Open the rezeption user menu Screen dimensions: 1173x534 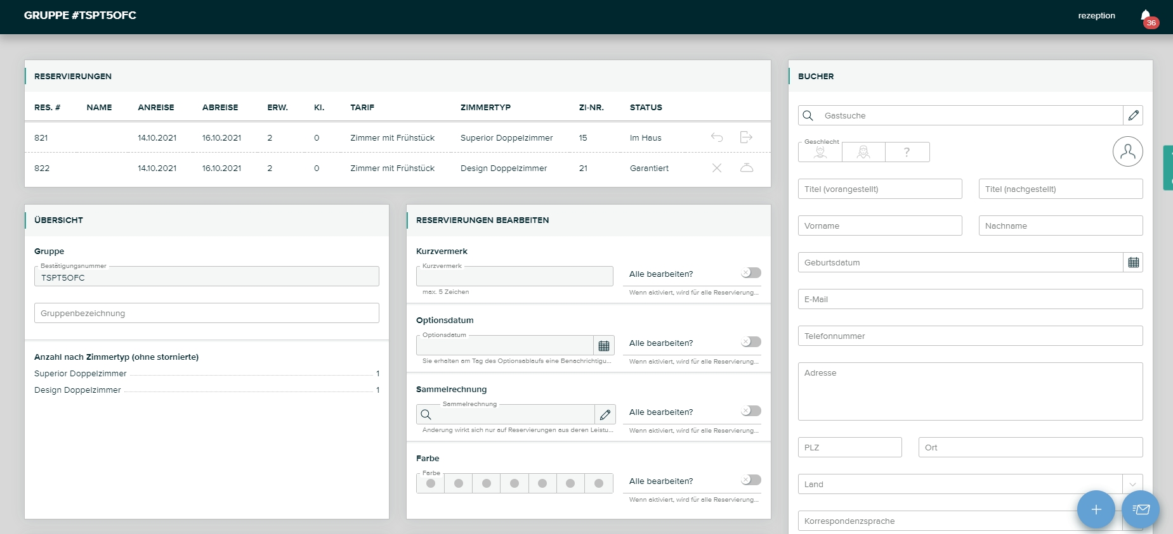pyautogui.click(x=1096, y=16)
